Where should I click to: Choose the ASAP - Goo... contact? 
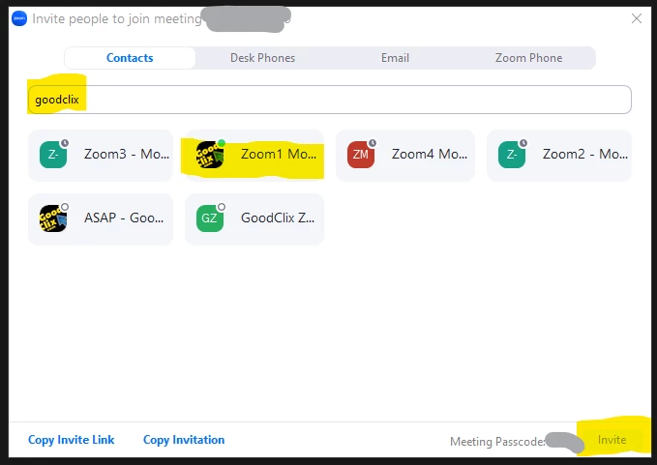point(101,218)
